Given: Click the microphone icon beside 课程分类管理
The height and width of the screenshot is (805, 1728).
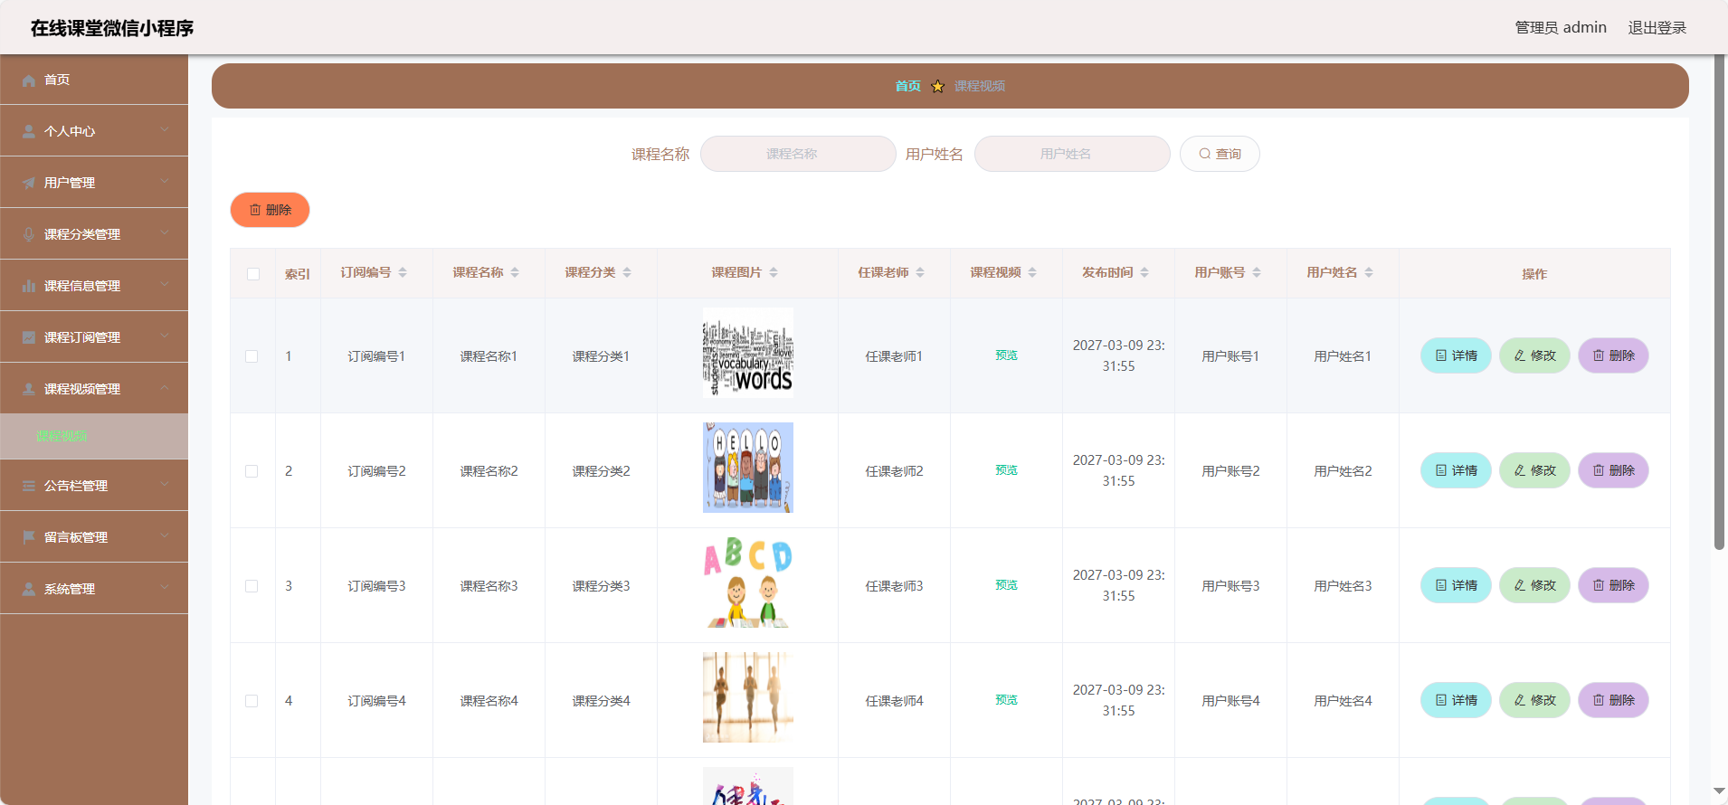Looking at the screenshot, I should (29, 234).
